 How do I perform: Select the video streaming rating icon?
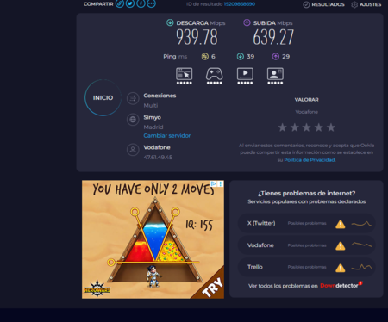click(245, 76)
